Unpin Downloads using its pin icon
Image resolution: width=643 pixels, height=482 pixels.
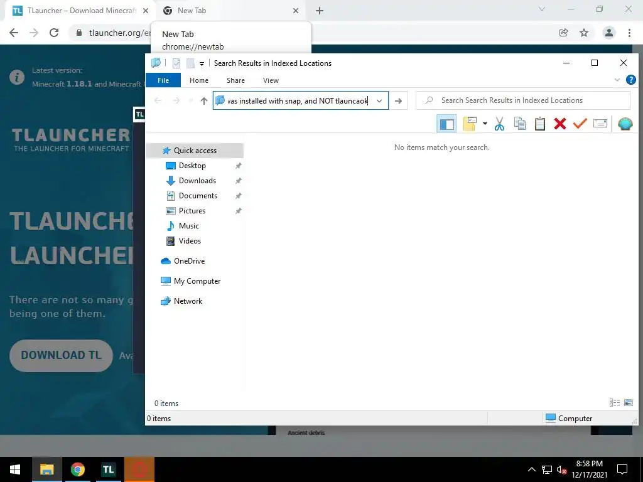click(x=238, y=181)
